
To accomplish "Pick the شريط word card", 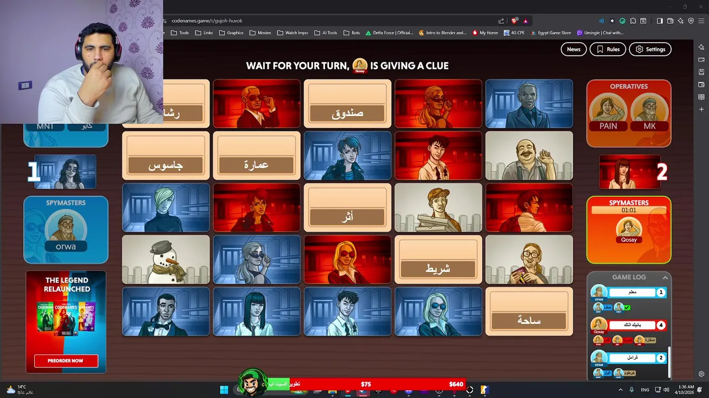I will pyautogui.click(x=438, y=260).
